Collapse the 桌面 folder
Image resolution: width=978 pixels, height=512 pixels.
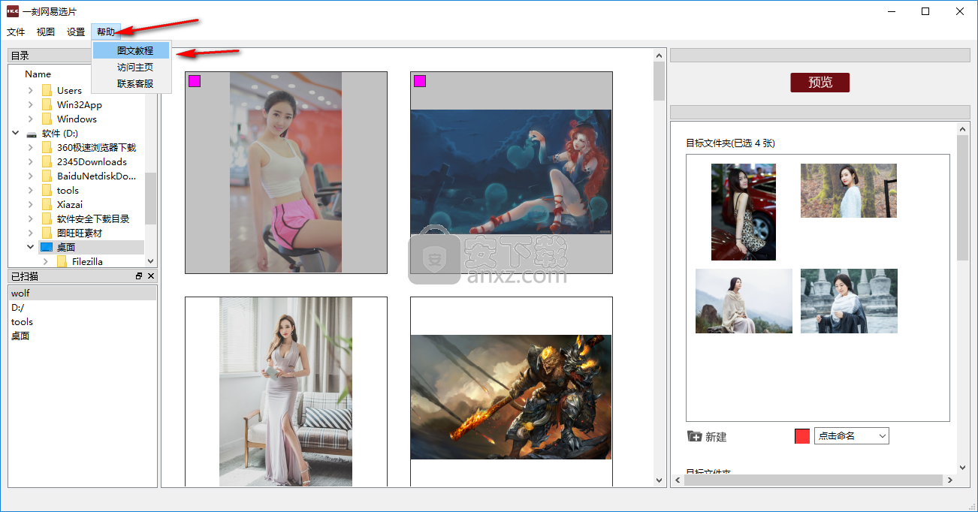[x=30, y=247]
